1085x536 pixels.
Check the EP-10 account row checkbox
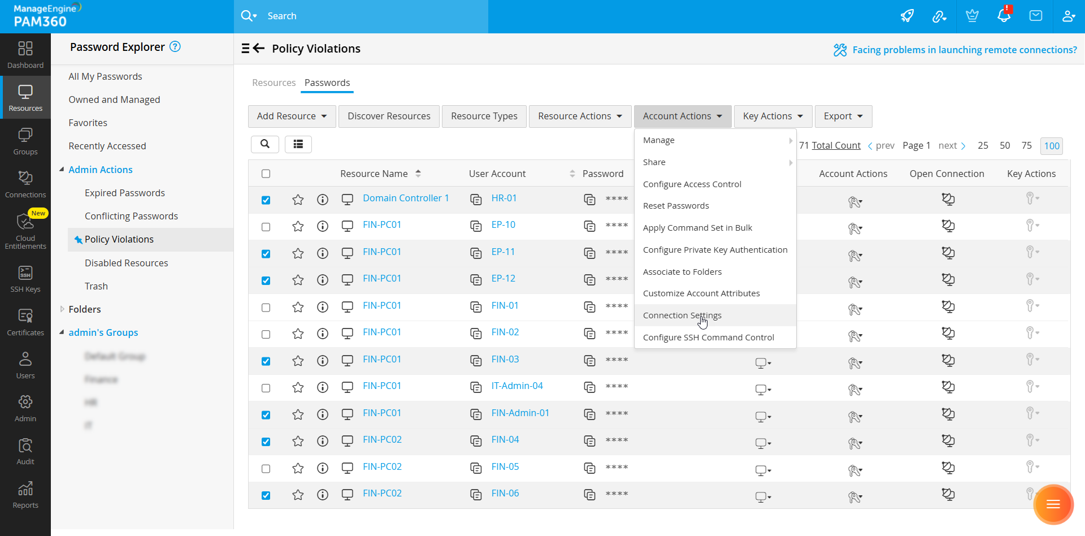coord(266,227)
